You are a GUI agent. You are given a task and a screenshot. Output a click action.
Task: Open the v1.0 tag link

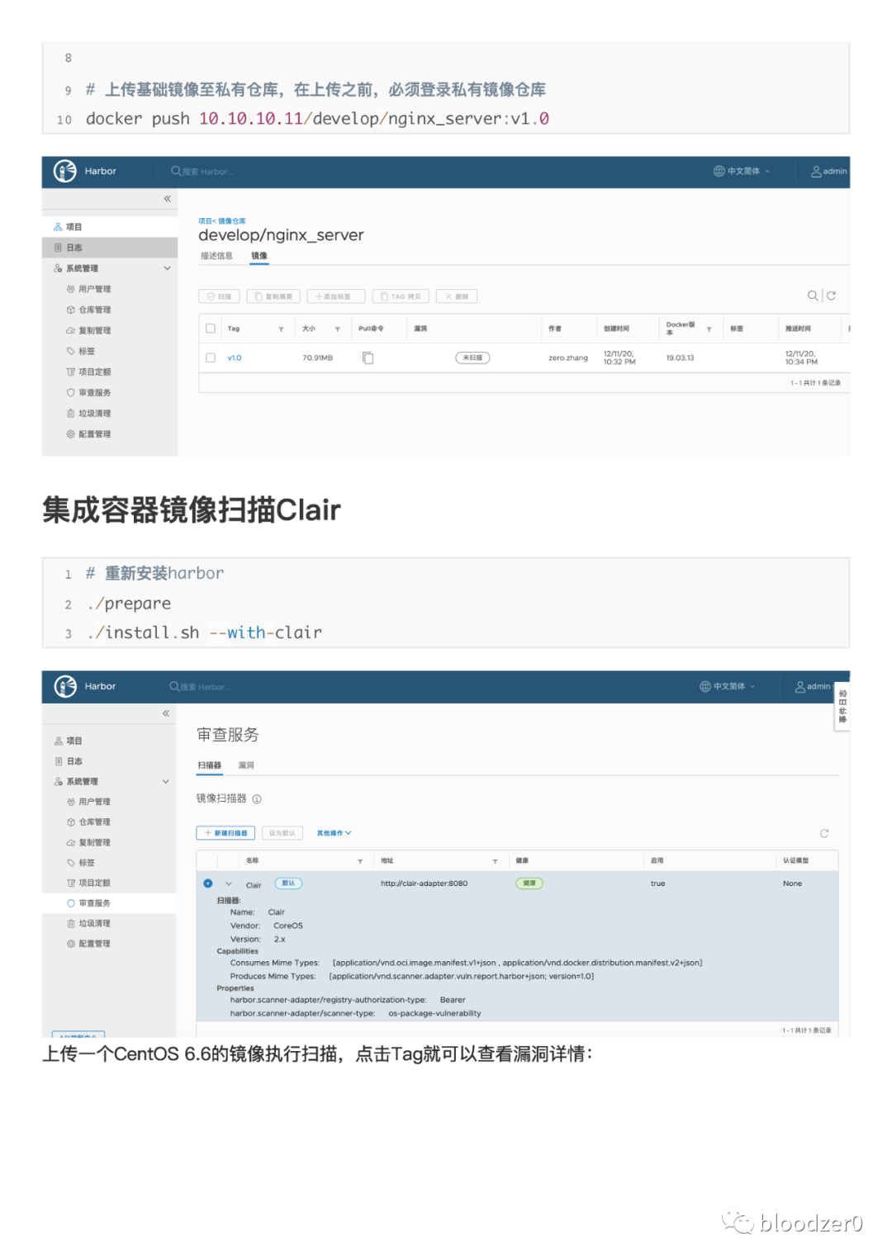click(235, 358)
